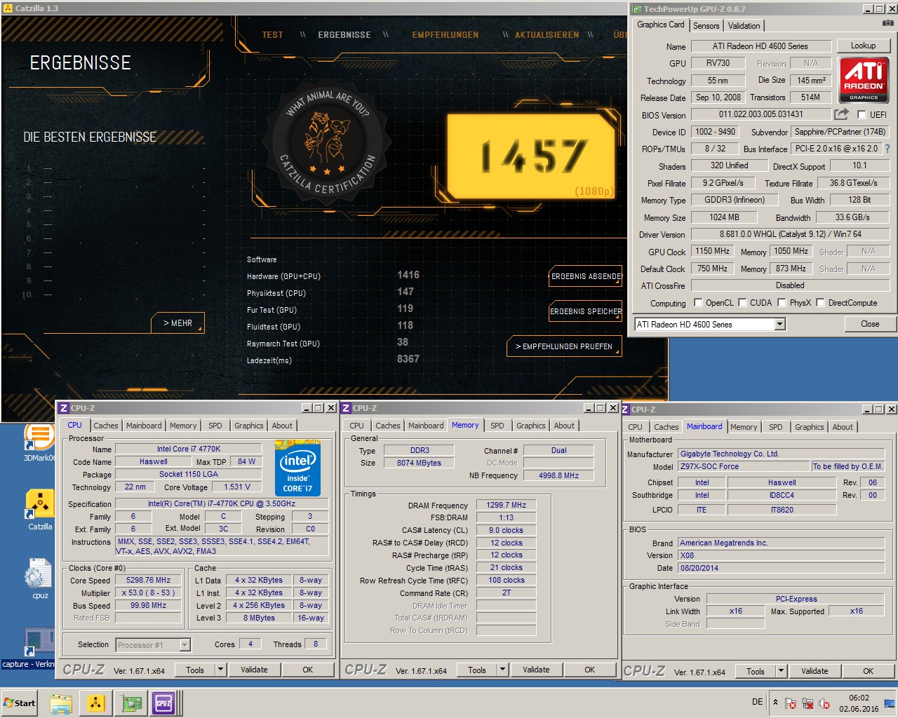Screen dimensions: 898x718
Task: Click ERGEBNIS SPEICHERN in Catzilla
Action: [x=586, y=311]
